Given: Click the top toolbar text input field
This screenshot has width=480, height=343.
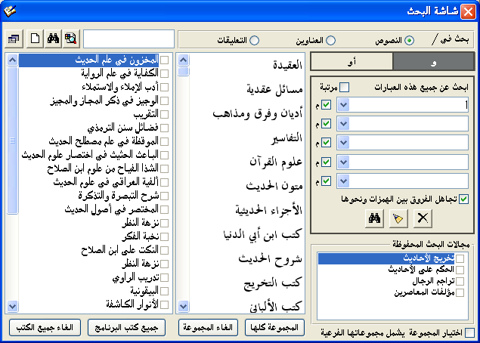Looking at the screenshot, I should click(x=129, y=39).
